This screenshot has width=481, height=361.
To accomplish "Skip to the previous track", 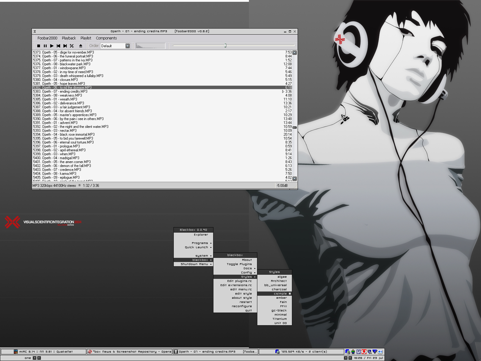I will click(58, 46).
